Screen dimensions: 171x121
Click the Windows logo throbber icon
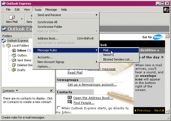pos(166,10)
